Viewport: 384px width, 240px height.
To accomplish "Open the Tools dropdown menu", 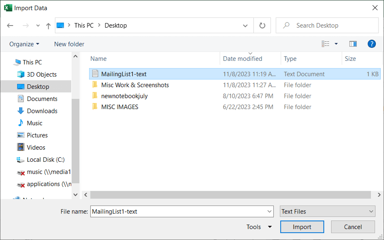I will tap(259, 227).
